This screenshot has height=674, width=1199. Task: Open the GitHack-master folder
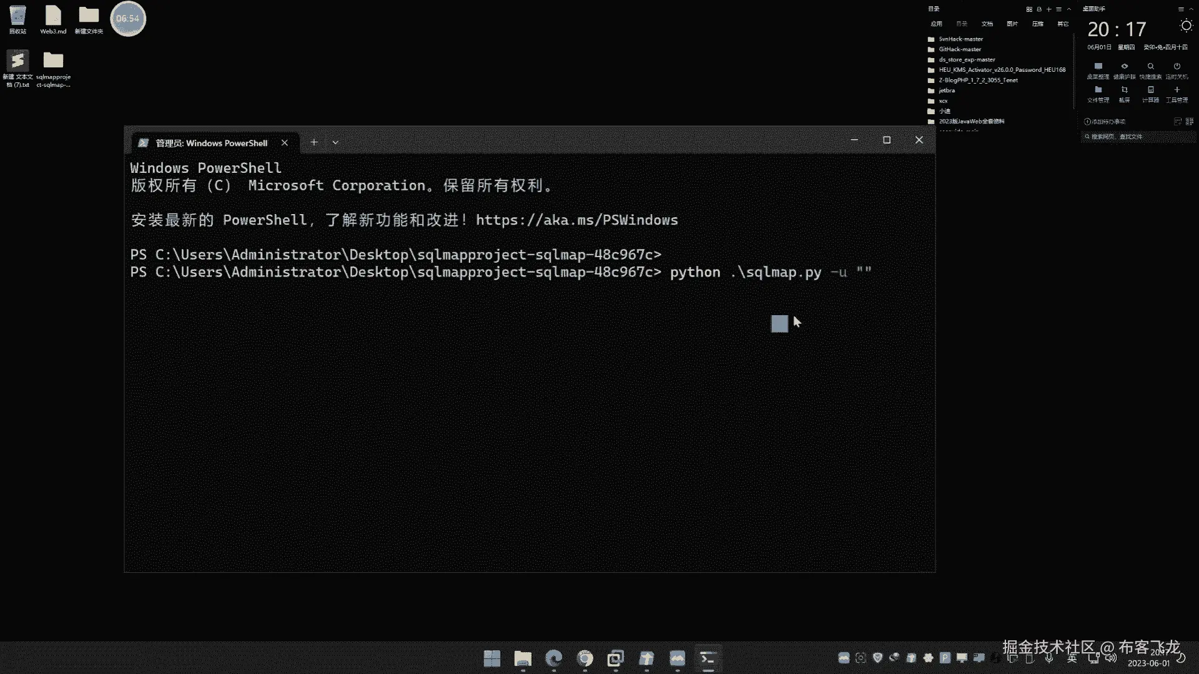(960, 49)
